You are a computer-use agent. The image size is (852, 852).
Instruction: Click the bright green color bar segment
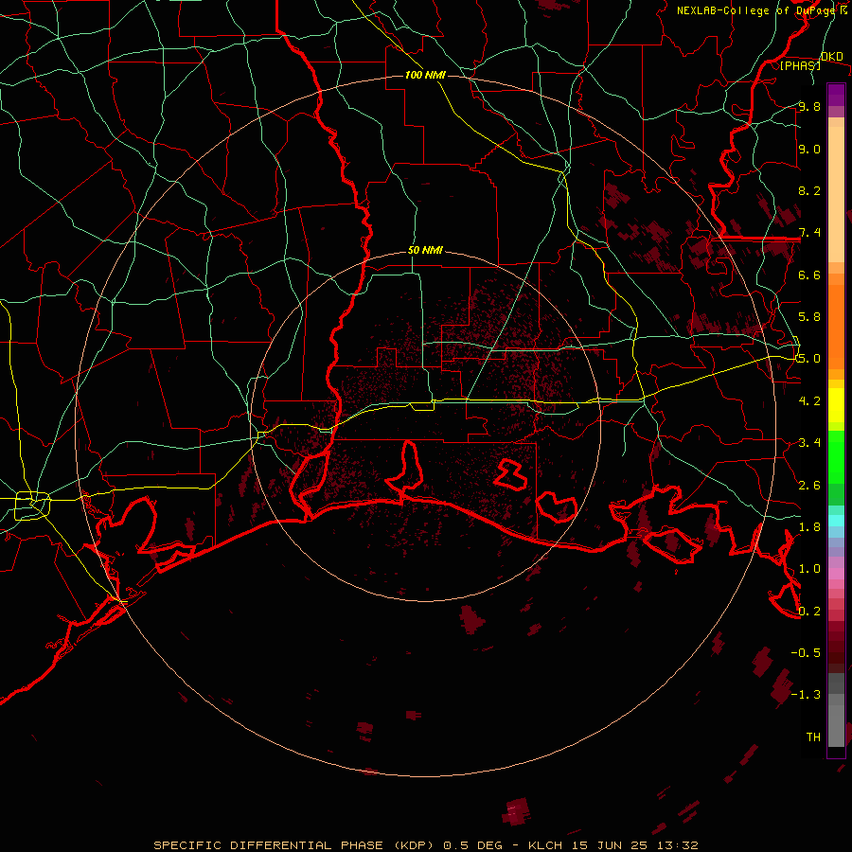(836, 457)
